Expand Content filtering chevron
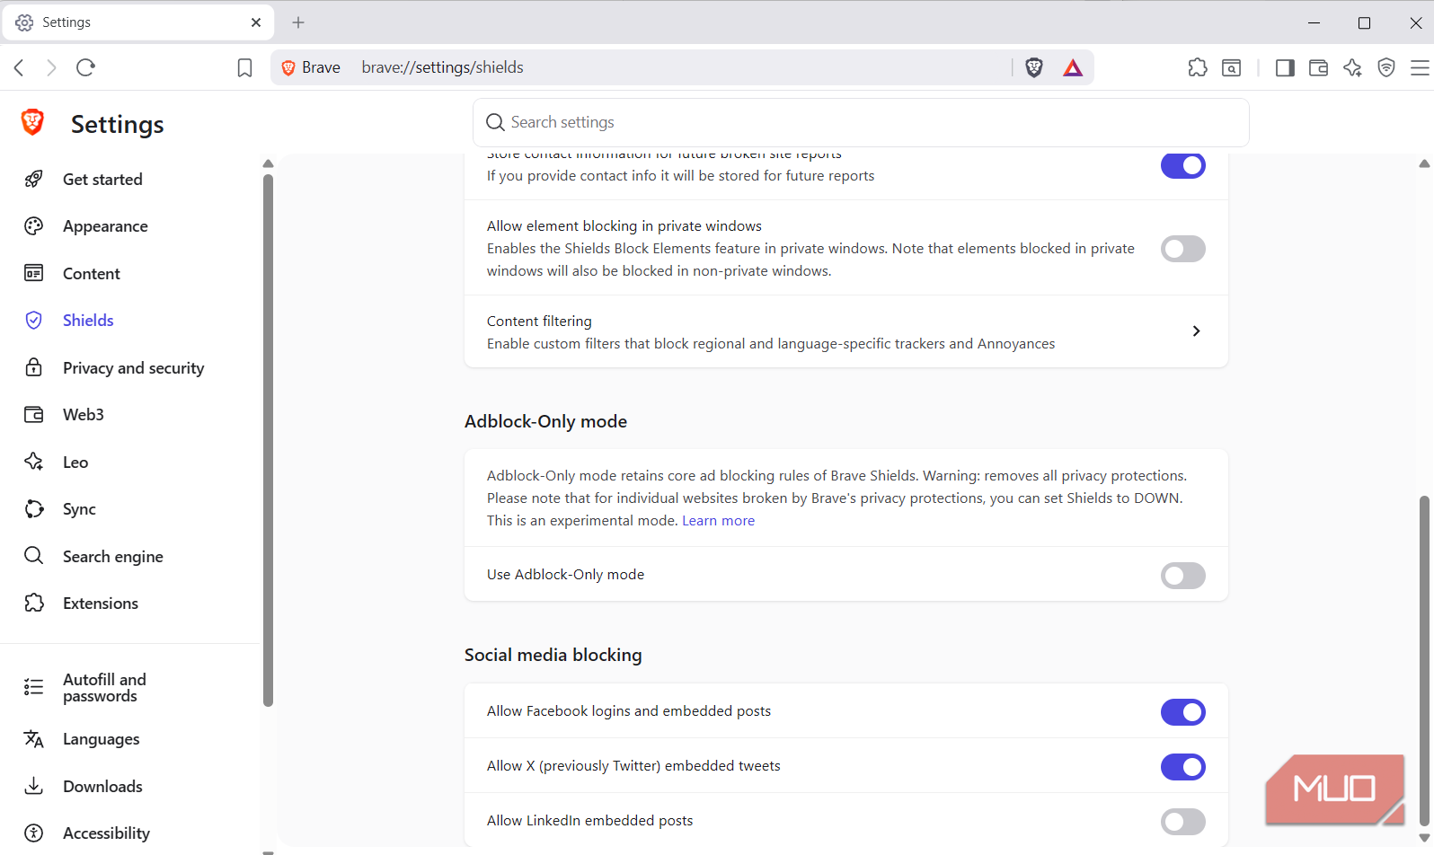1434x855 pixels. [x=1196, y=331]
